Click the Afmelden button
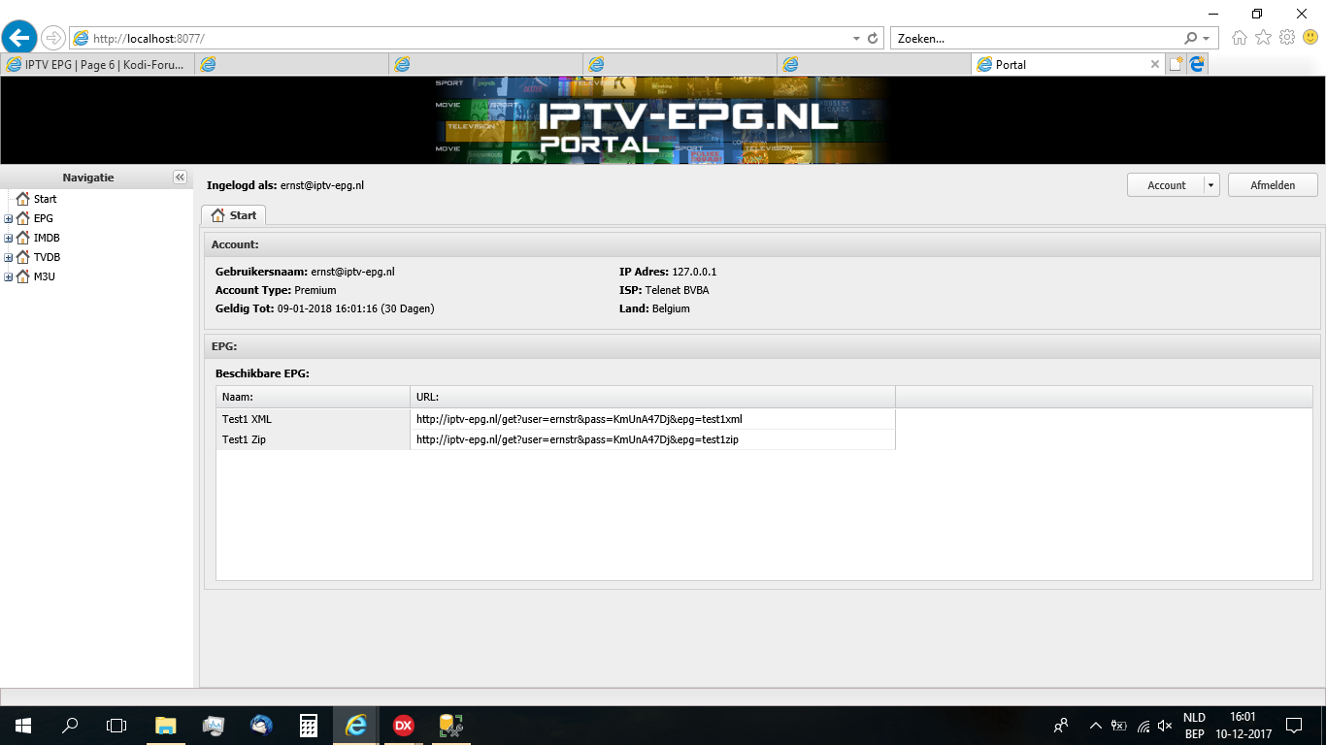 (x=1273, y=185)
